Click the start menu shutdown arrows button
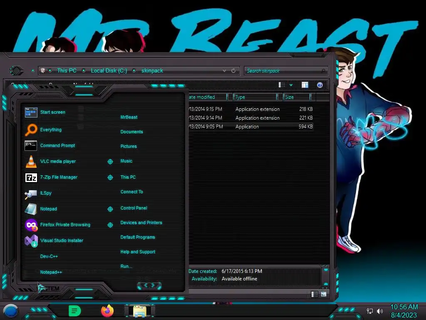Screen dimensions: 426x320 click(x=149, y=285)
